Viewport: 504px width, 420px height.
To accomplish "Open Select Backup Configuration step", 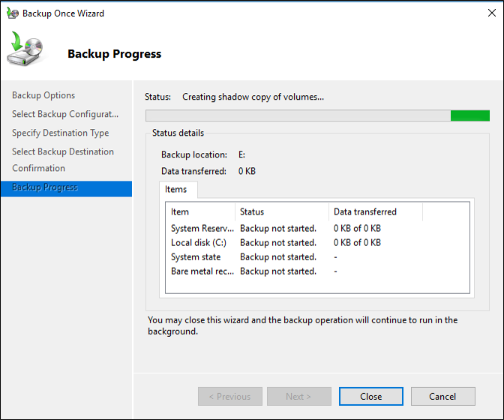I will (65, 114).
